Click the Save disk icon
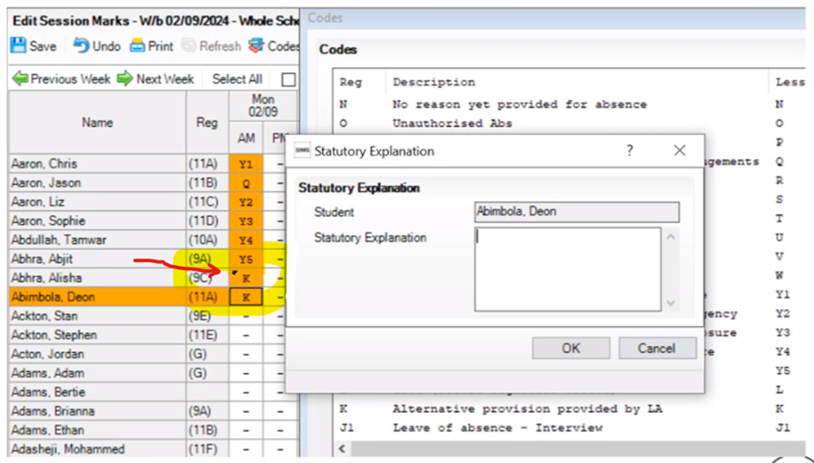 coord(18,46)
